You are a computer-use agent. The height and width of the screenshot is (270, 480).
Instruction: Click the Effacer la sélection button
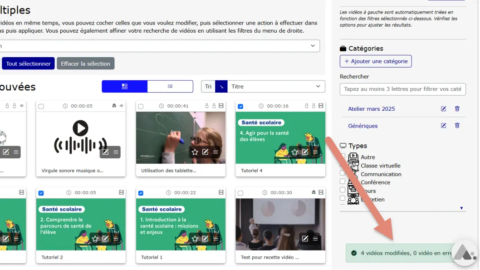click(x=85, y=64)
